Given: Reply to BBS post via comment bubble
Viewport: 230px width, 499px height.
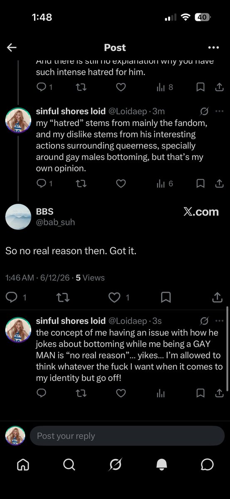Looking at the screenshot, I should tap(12, 297).
